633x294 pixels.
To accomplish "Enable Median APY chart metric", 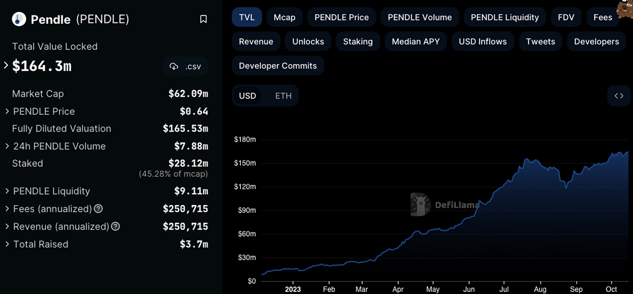I will point(416,42).
